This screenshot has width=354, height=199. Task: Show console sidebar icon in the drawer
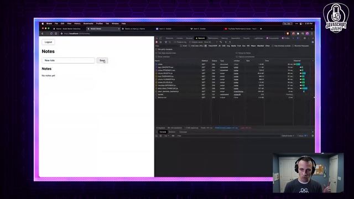(157, 136)
